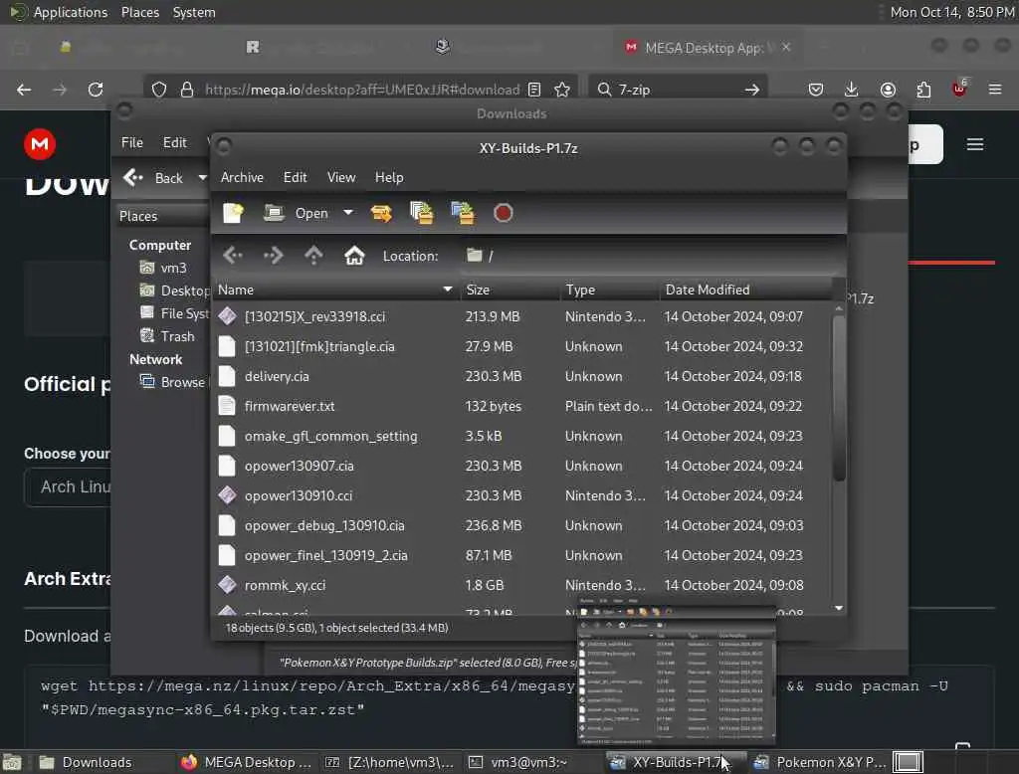1019x774 pixels.
Task: Click the Add folder to archive icon
Action: pos(463,213)
